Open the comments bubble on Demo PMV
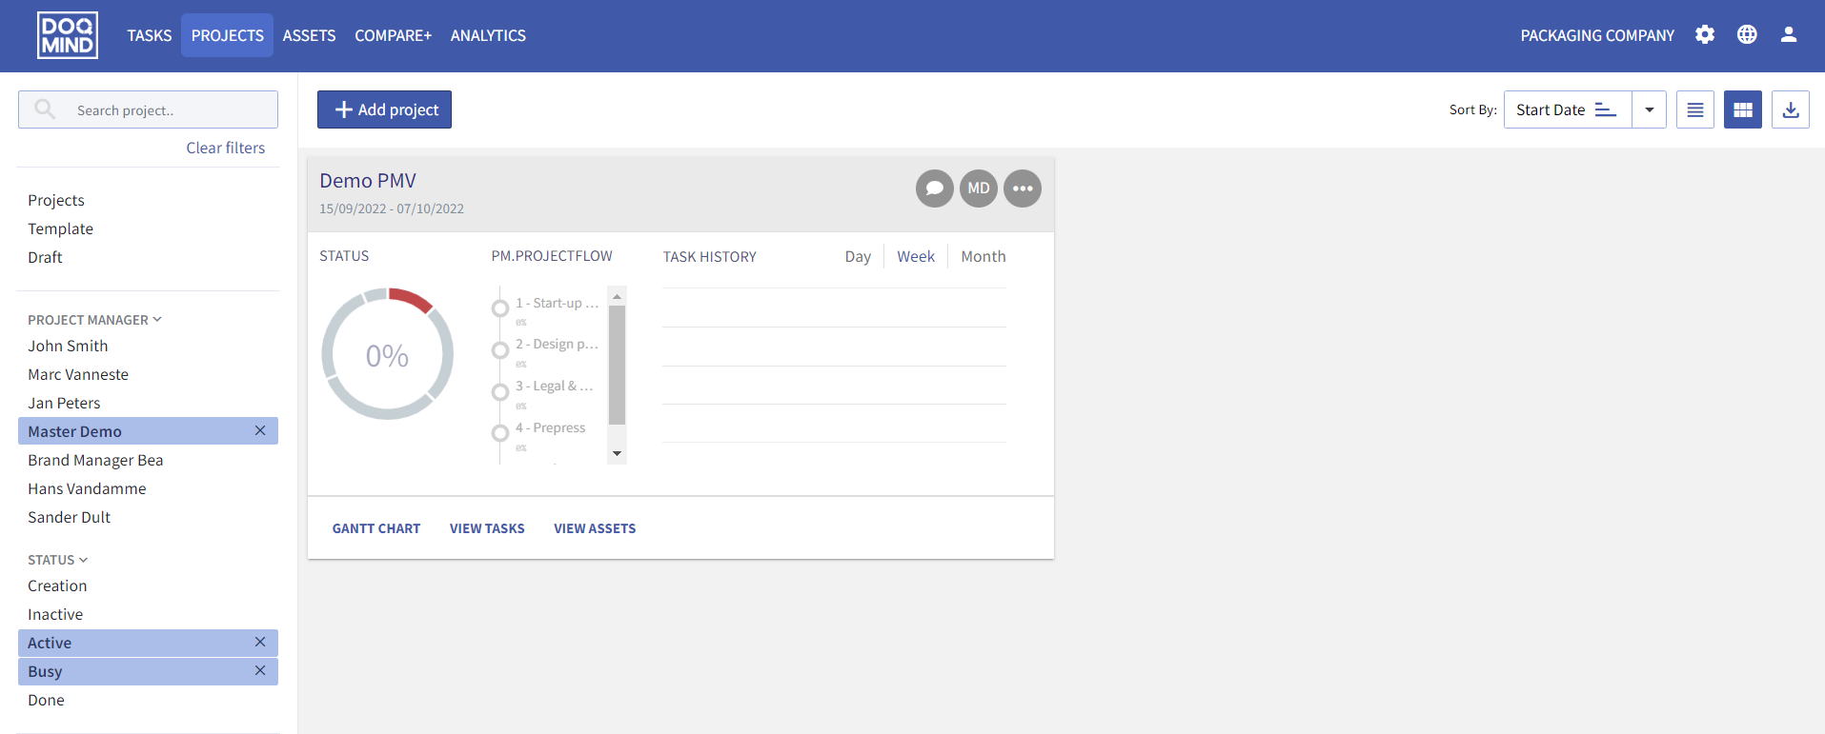This screenshot has height=734, width=1825. (934, 188)
